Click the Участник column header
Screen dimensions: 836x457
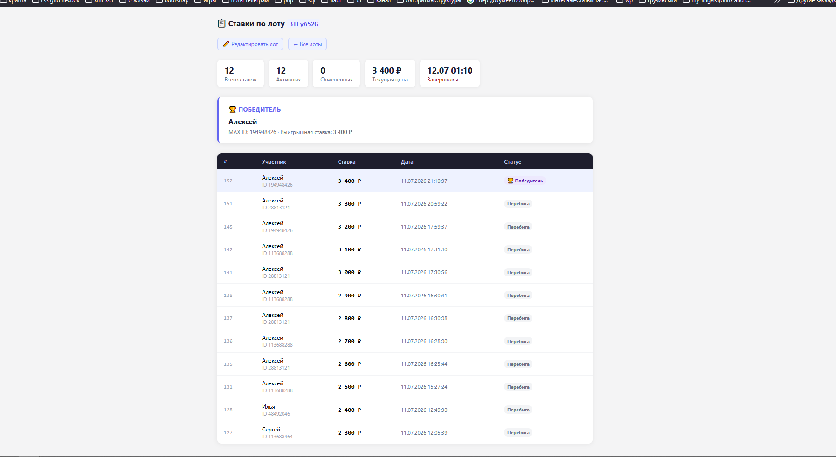[x=274, y=162]
